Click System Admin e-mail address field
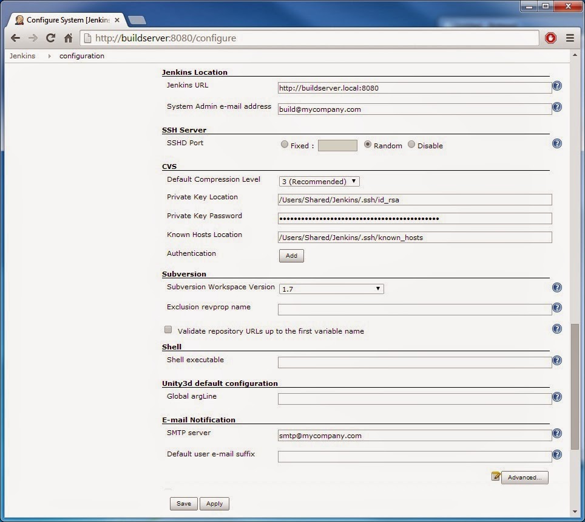Image resolution: width=585 pixels, height=522 pixels. pos(414,109)
